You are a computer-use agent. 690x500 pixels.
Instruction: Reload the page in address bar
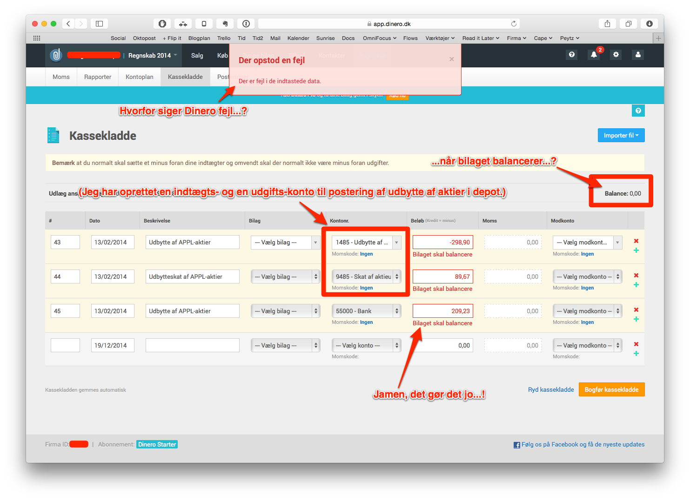[x=514, y=24]
